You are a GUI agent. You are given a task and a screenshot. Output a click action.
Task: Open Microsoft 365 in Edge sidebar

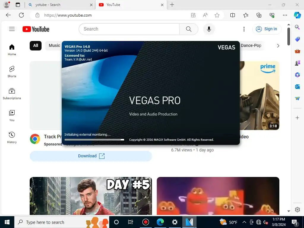[297, 75]
